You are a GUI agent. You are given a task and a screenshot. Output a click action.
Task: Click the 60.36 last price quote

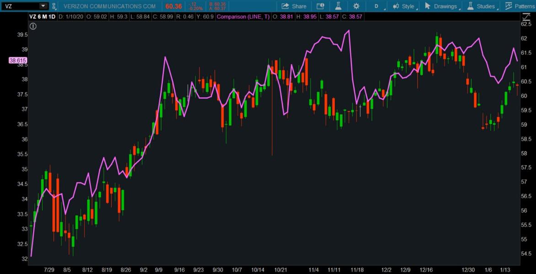pyautogui.click(x=174, y=6)
